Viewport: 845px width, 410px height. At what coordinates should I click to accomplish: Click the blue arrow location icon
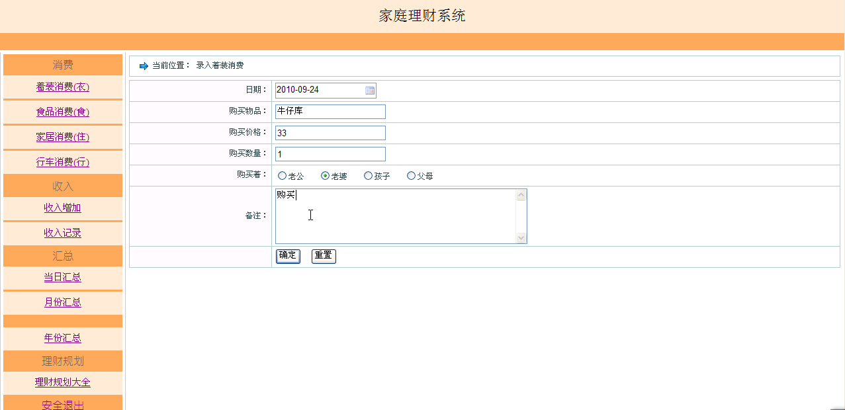pos(144,66)
